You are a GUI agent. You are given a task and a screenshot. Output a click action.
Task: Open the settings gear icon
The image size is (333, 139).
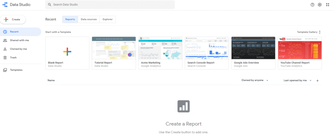320,5
